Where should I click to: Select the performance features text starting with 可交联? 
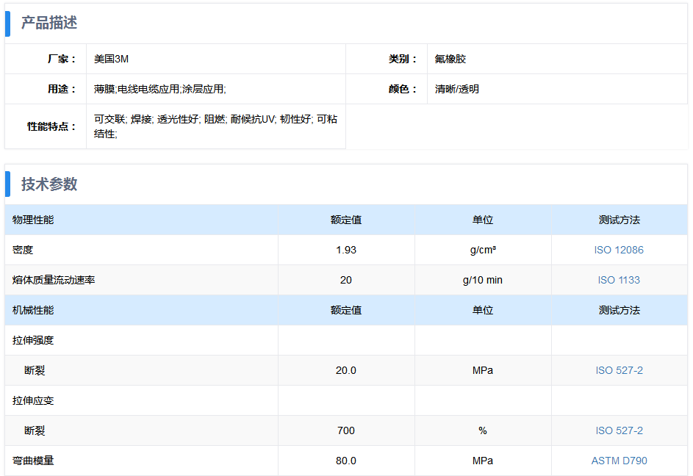coord(215,126)
